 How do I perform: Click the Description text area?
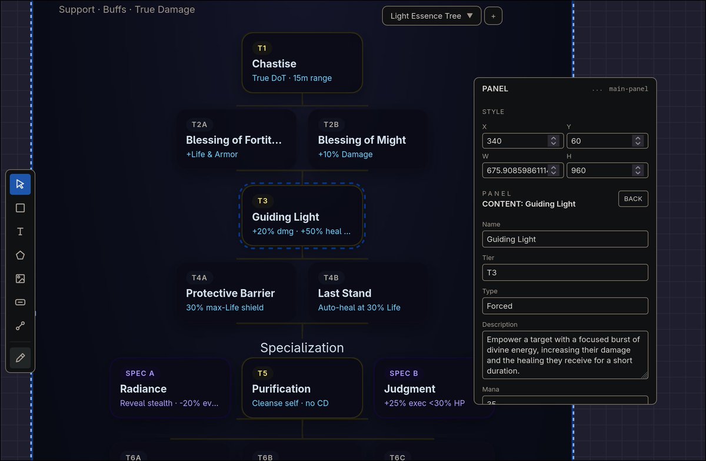click(x=565, y=355)
